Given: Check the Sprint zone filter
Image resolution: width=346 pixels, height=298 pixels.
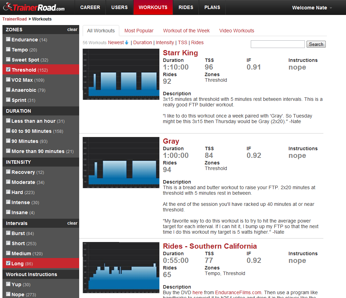Looking at the screenshot, I should (x=8, y=100).
